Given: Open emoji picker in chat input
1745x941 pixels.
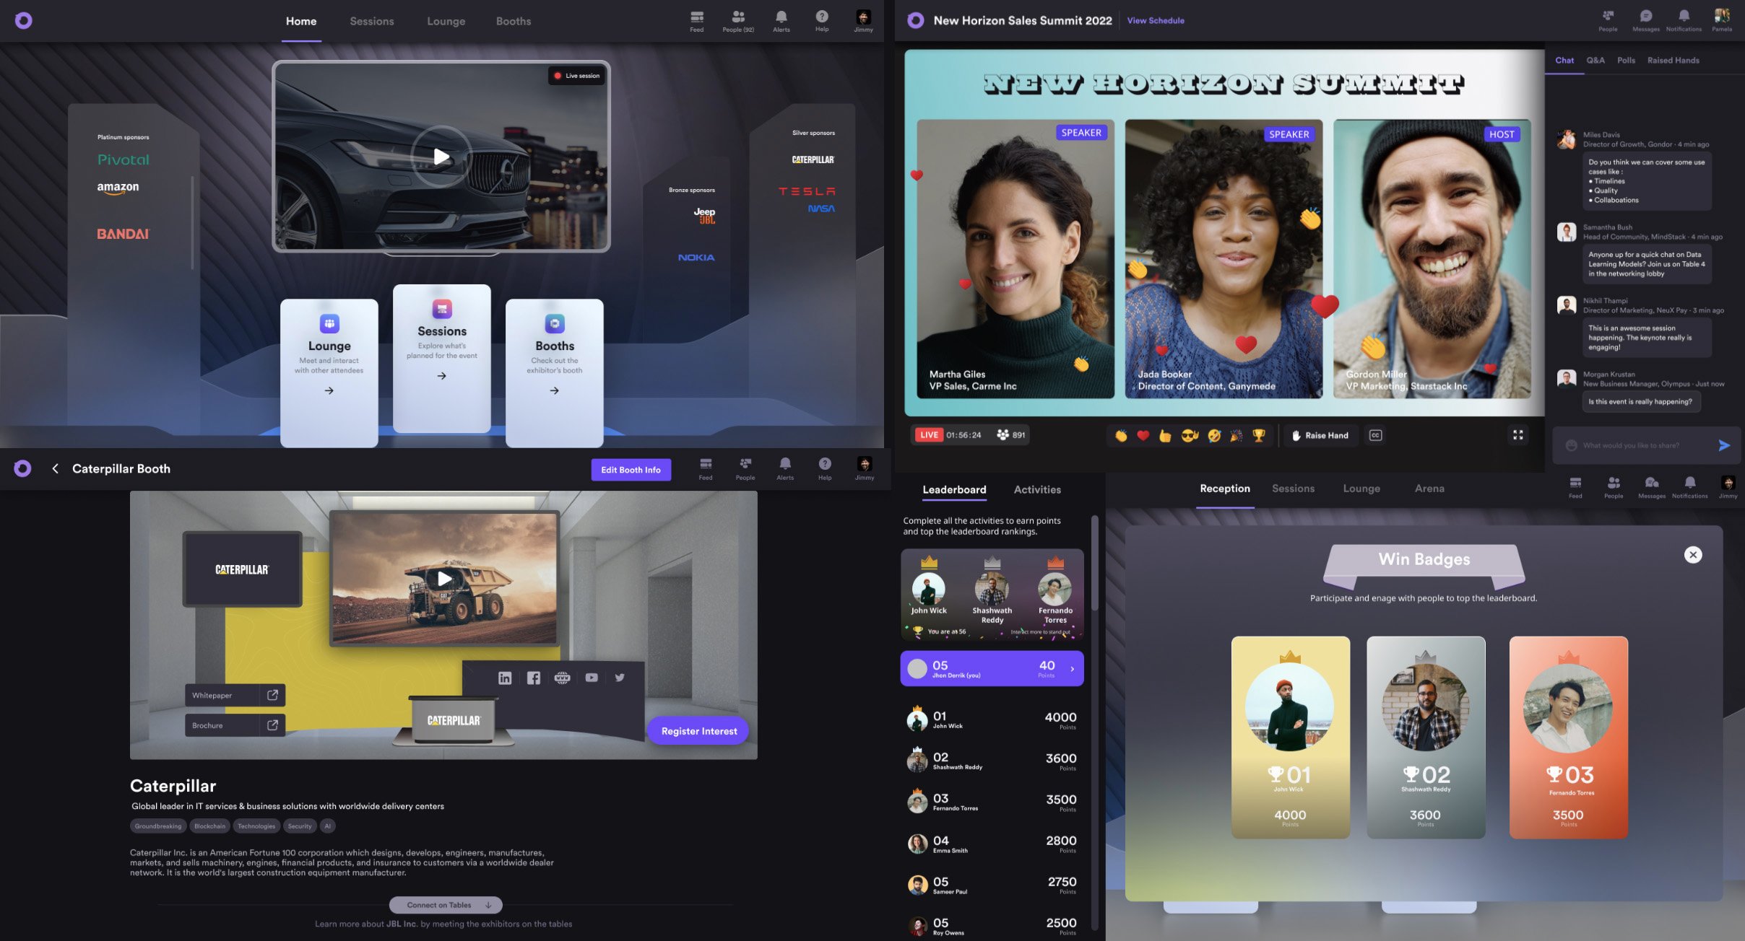Looking at the screenshot, I should click(1570, 445).
